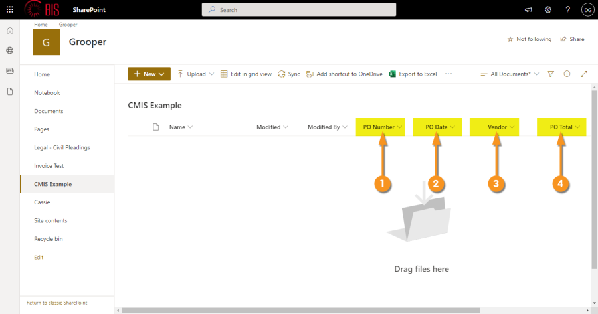Open the help question mark icon
The width and height of the screenshot is (598, 314).
coord(567,10)
